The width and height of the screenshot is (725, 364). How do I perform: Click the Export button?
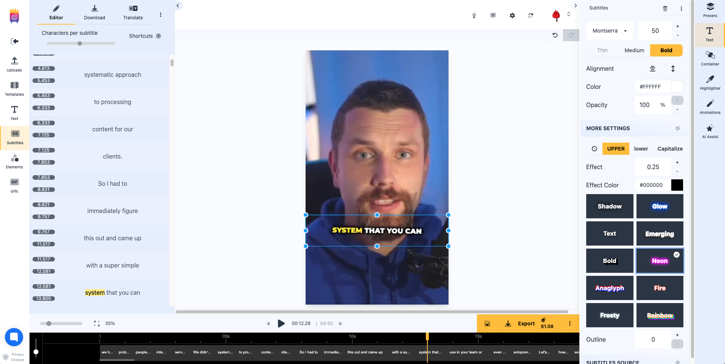526,324
